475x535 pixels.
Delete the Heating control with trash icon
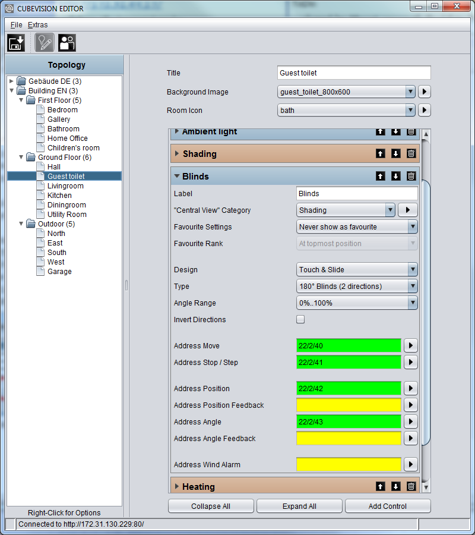(x=411, y=486)
